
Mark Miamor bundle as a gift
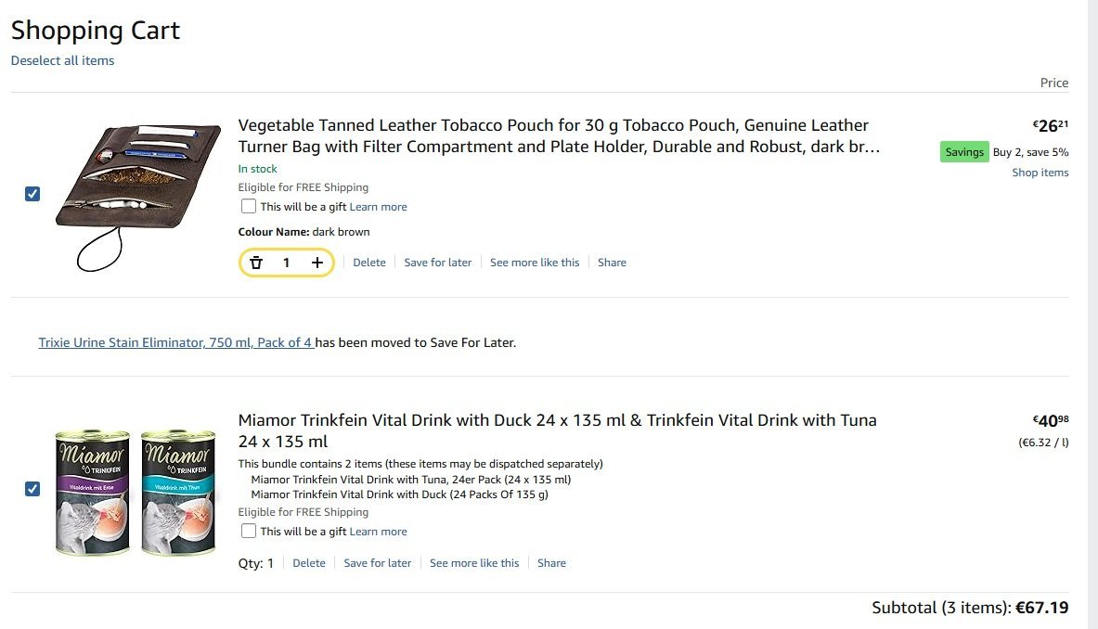click(249, 532)
